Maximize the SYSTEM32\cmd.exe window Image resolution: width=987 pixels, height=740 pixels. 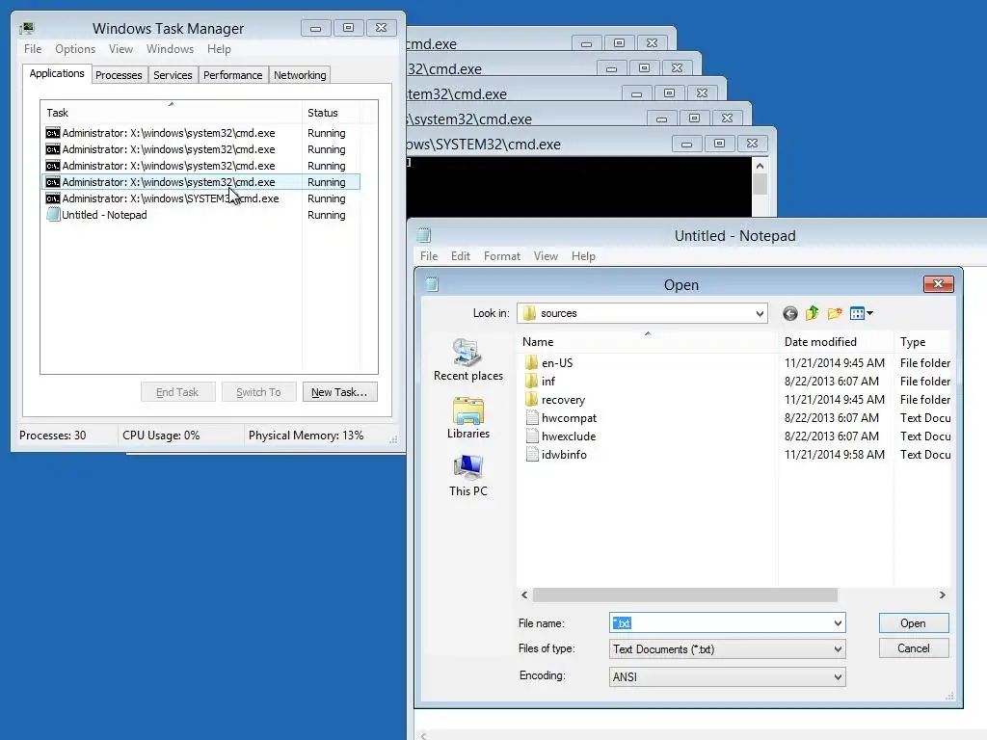(x=719, y=145)
